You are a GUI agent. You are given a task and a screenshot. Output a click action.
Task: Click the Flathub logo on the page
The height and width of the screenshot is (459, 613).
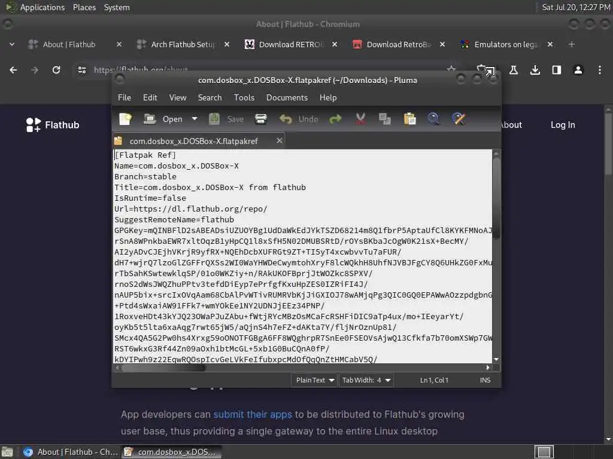pyautogui.click(x=53, y=125)
